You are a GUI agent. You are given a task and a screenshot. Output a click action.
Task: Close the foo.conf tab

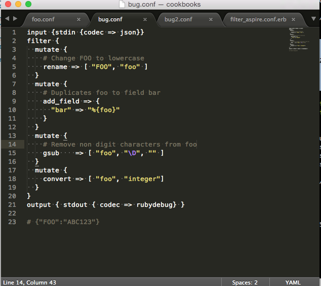tap(78, 19)
